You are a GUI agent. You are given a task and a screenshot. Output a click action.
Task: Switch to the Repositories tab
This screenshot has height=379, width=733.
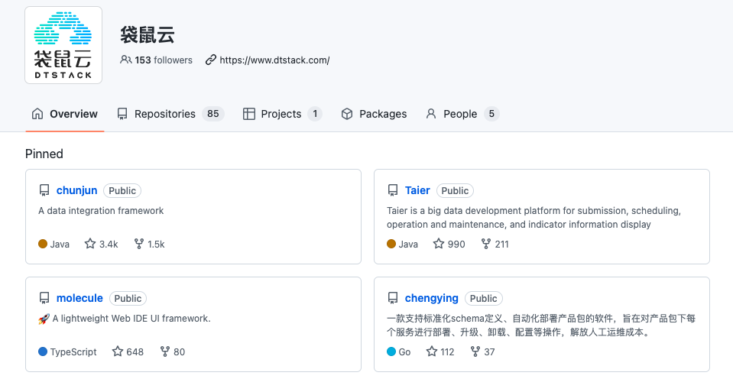(x=170, y=114)
